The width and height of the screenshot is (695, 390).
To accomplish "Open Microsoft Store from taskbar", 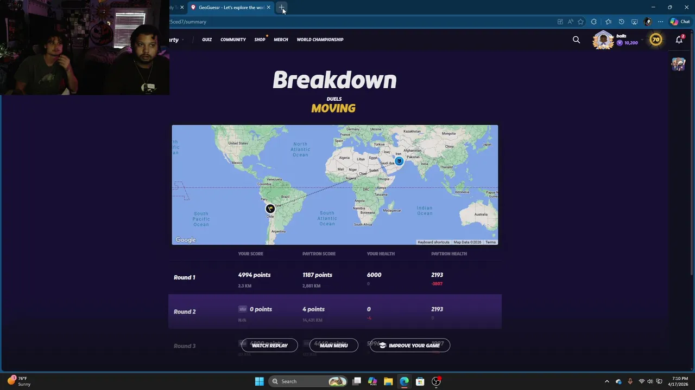I will pyautogui.click(x=420, y=381).
